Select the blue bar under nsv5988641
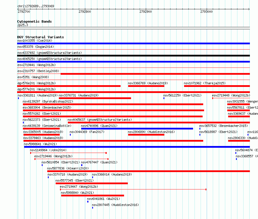 (x=137, y=147)
